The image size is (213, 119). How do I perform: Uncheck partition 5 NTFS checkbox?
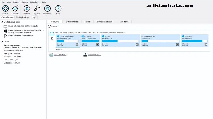pos(206,44)
